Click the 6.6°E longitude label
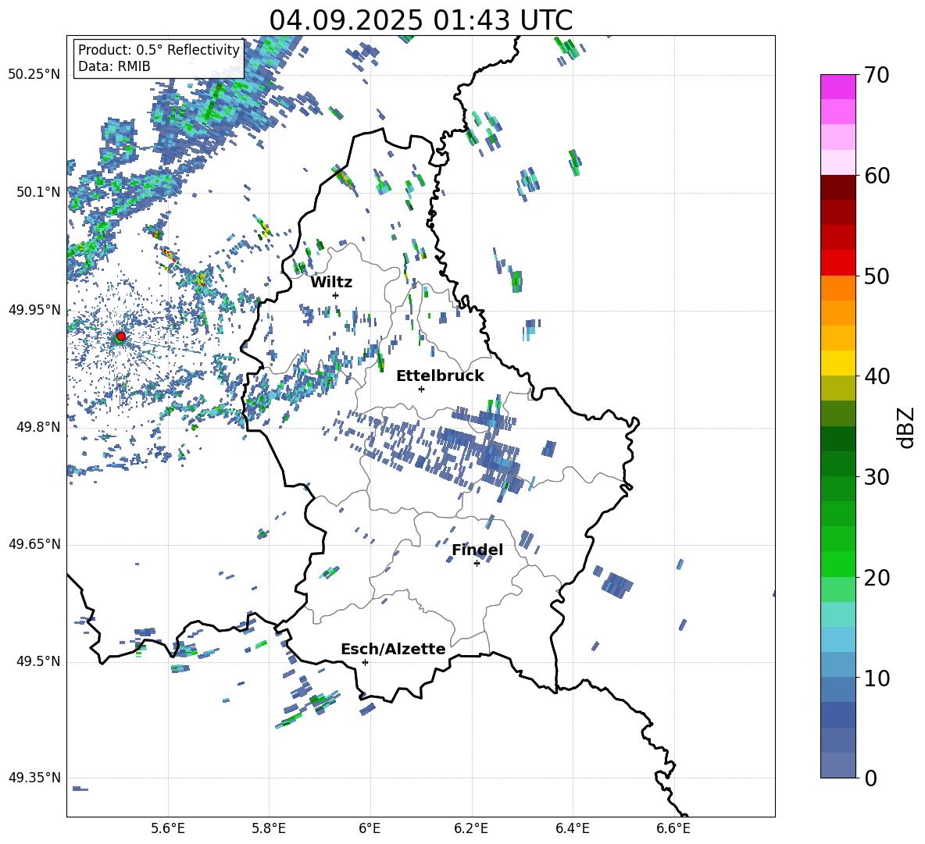925x844 pixels. 673,828
